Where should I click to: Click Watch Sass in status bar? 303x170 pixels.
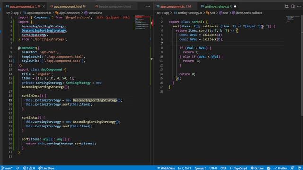[166, 168]
